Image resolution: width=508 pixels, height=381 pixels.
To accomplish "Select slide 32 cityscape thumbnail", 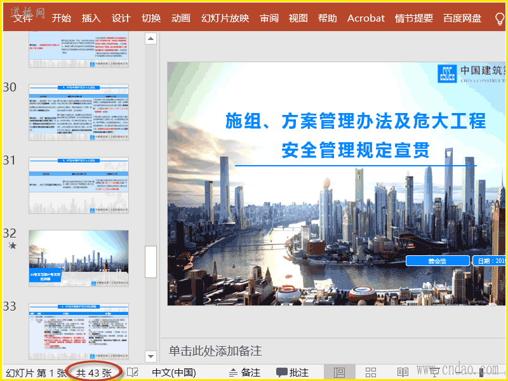I will [79, 258].
